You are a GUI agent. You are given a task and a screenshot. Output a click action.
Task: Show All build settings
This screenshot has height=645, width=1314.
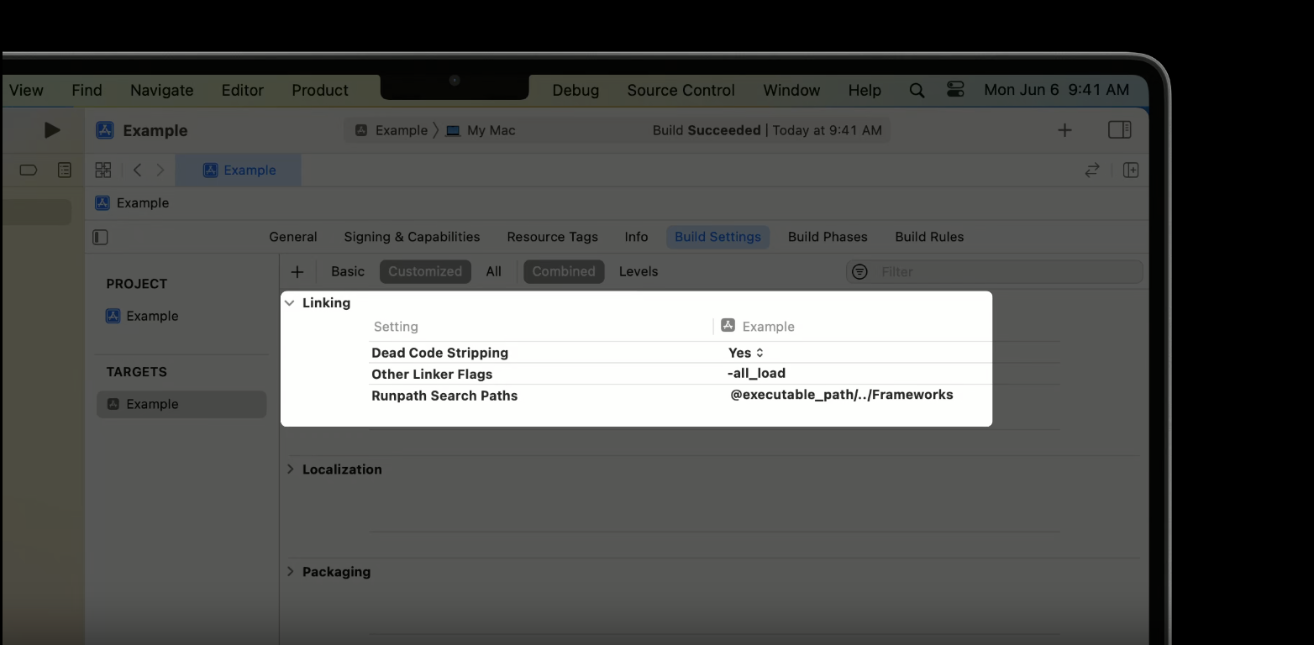493,271
